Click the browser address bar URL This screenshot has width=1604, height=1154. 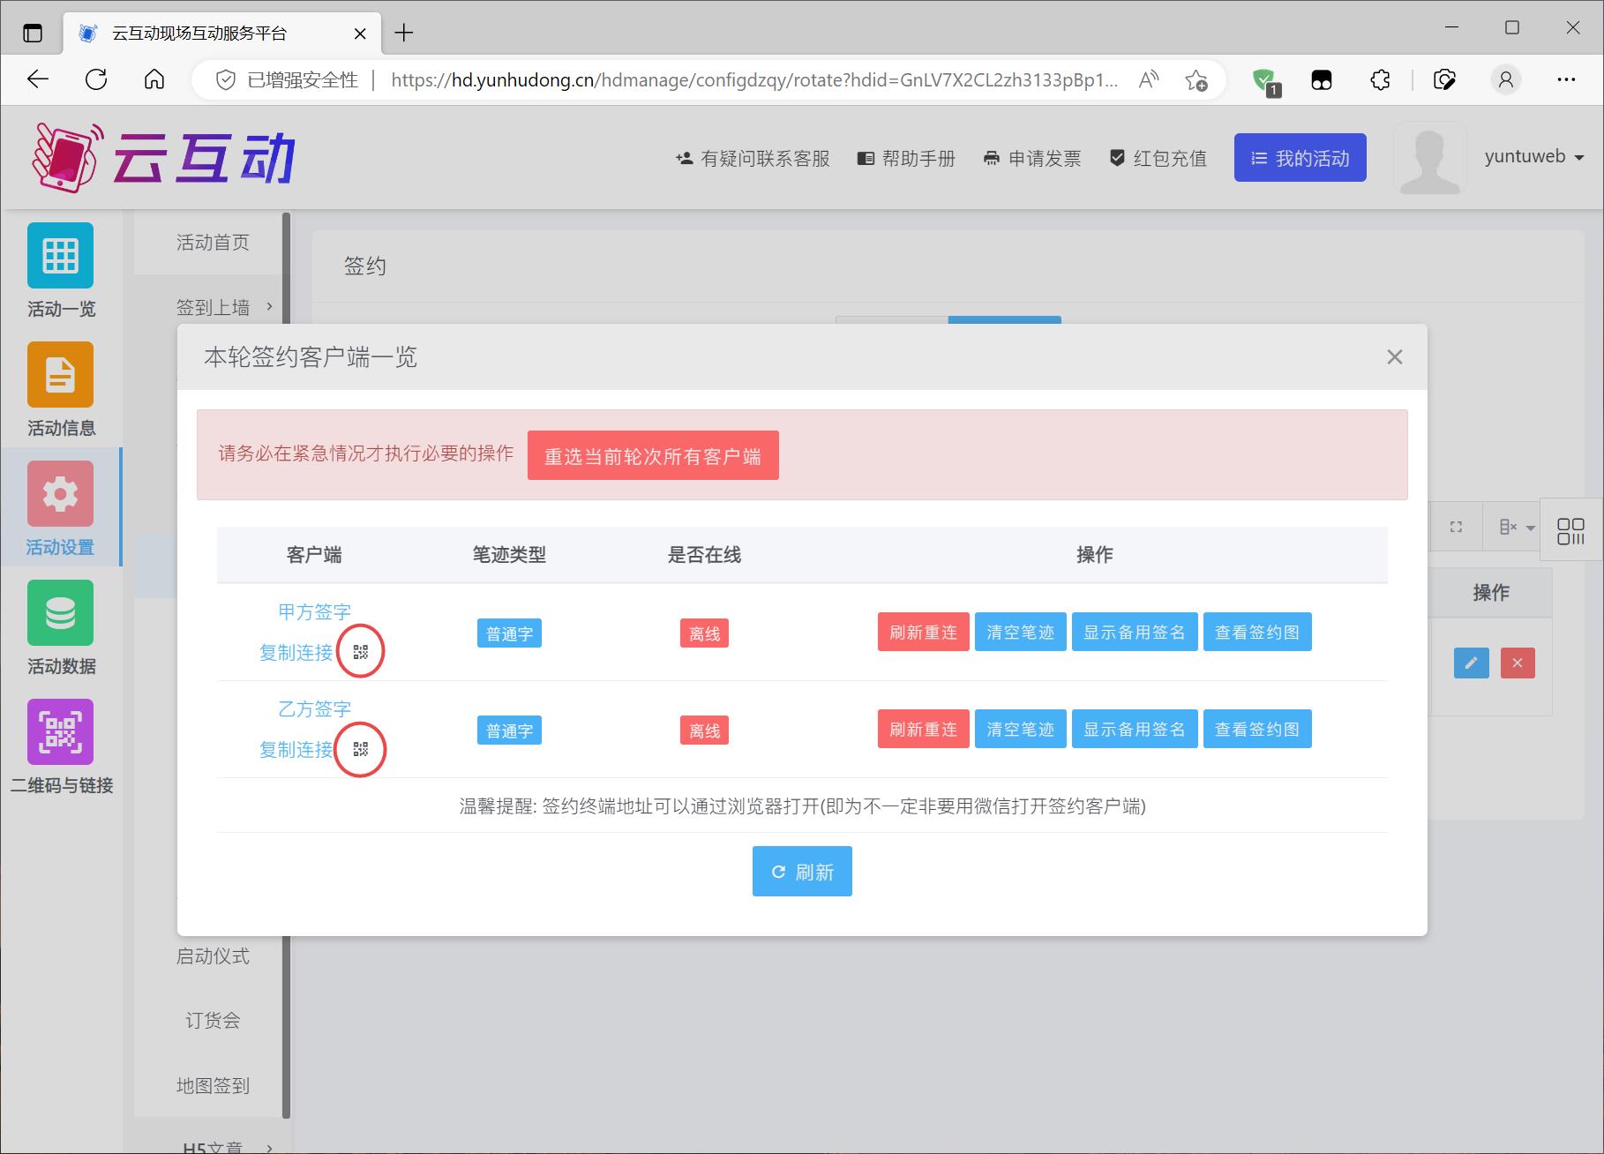pos(754,80)
